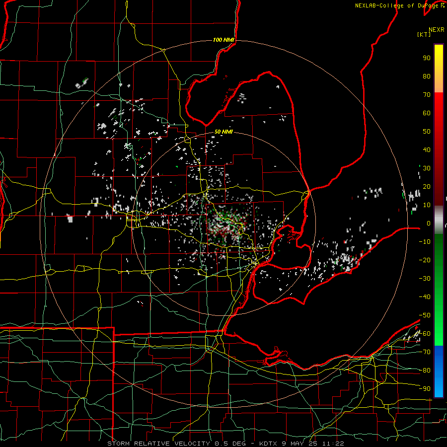Click the 9 MAY 25 date text

pos(299,444)
